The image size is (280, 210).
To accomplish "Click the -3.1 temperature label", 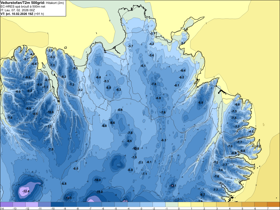I will 153,33.
